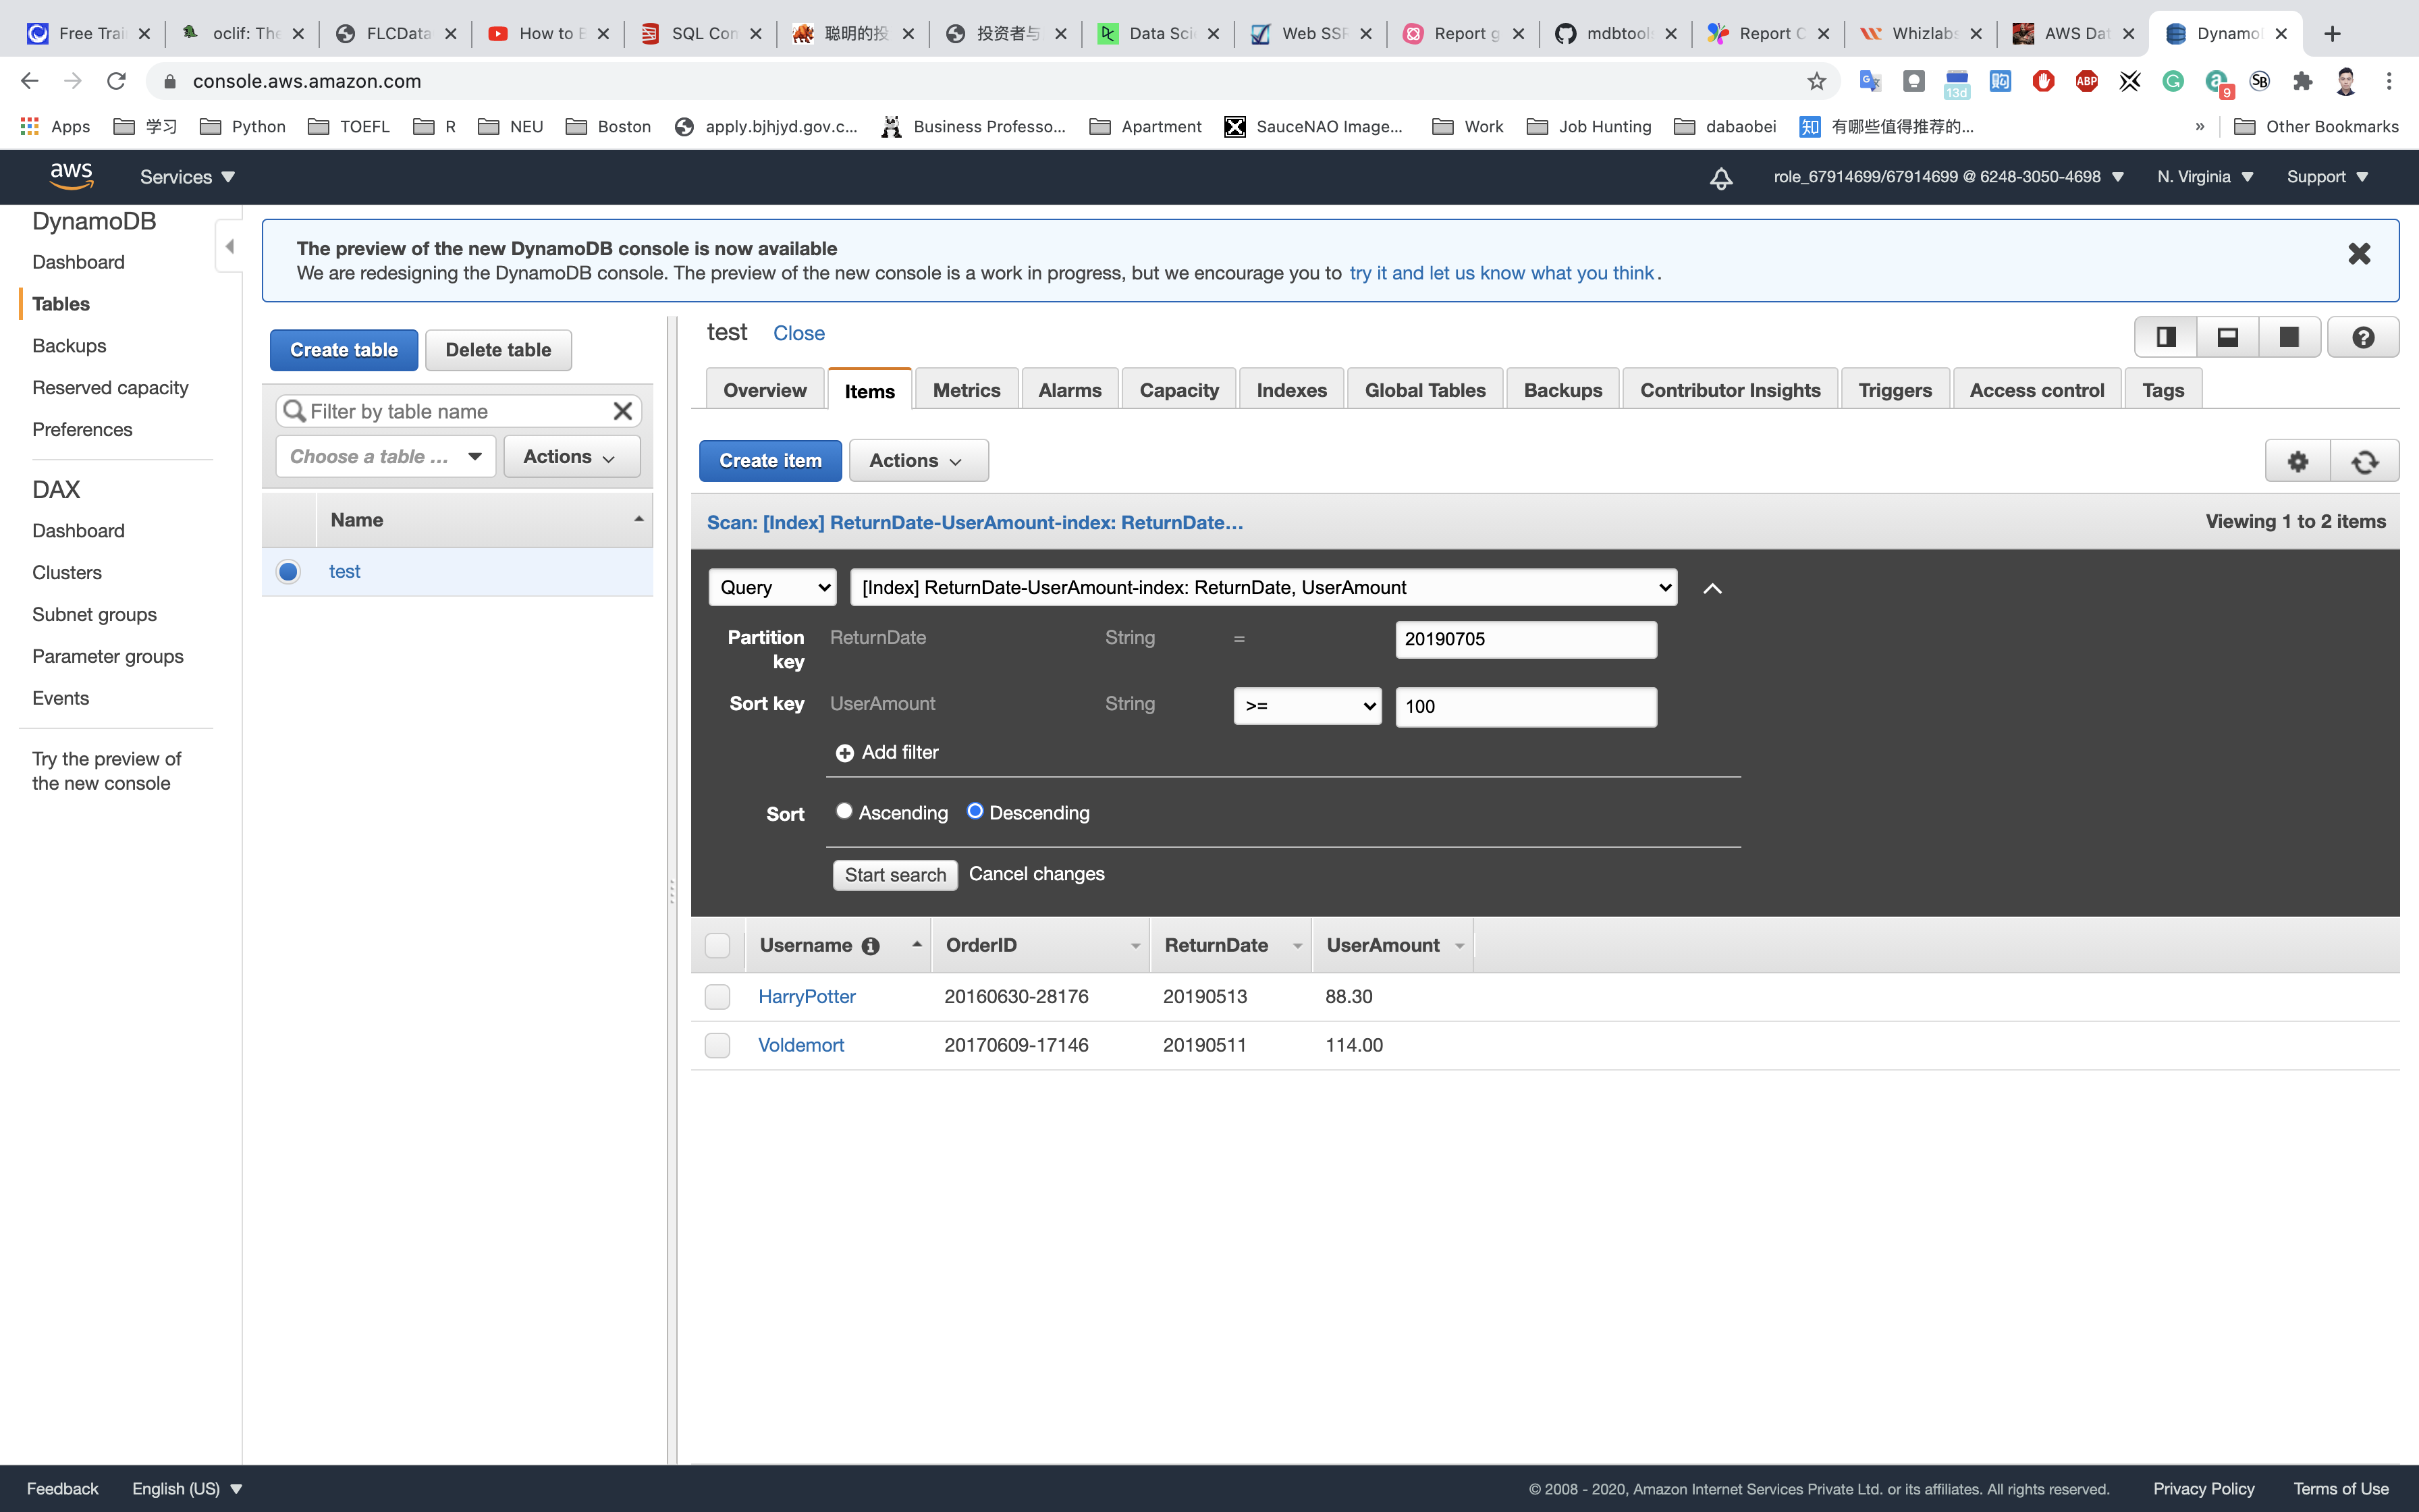Switch to split vertical panel layout icon
Screen dimensions: 2419x1512
click(x=2166, y=338)
